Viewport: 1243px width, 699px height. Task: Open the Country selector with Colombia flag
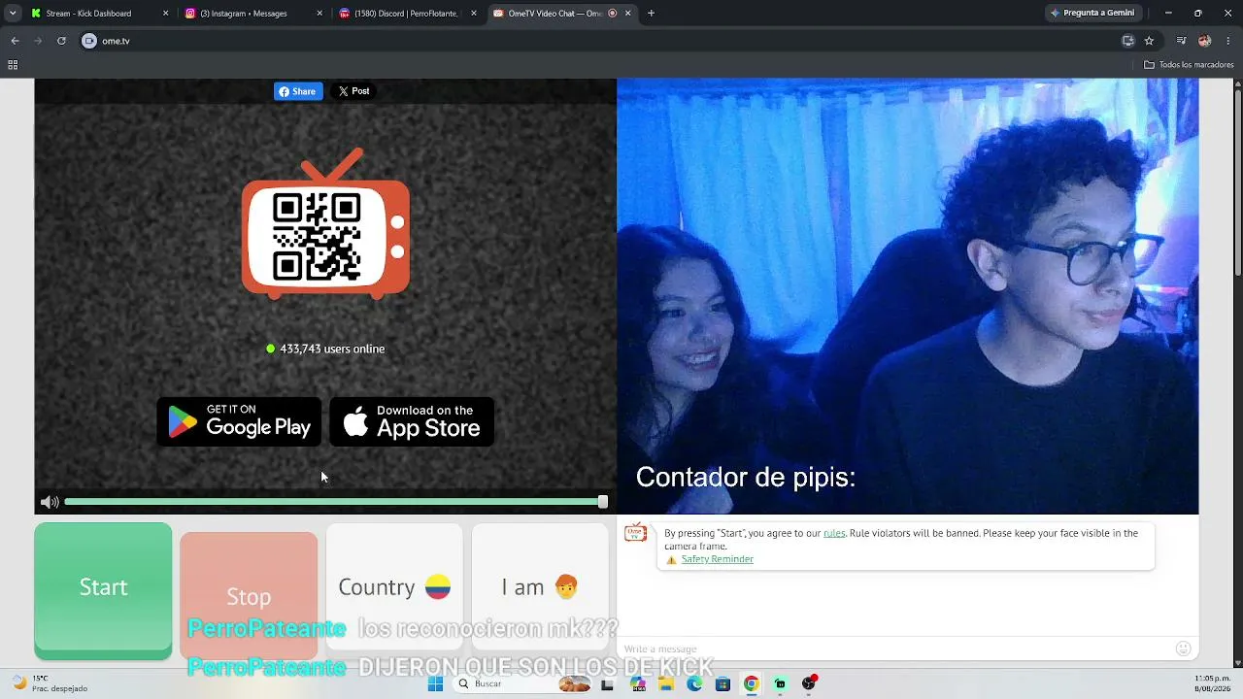pyautogui.click(x=394, y=586)
